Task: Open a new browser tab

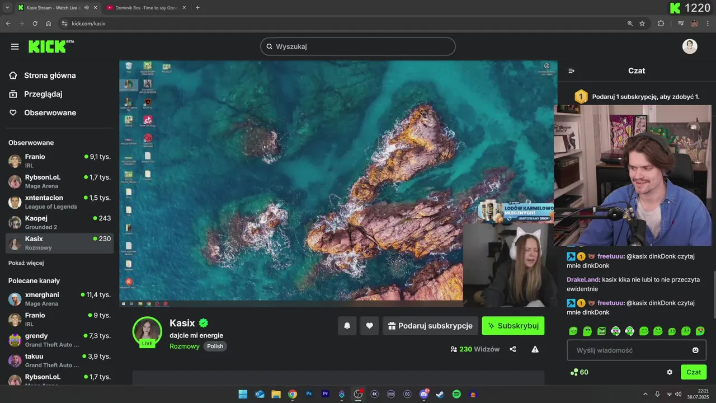Action: (x=197, y=7)
